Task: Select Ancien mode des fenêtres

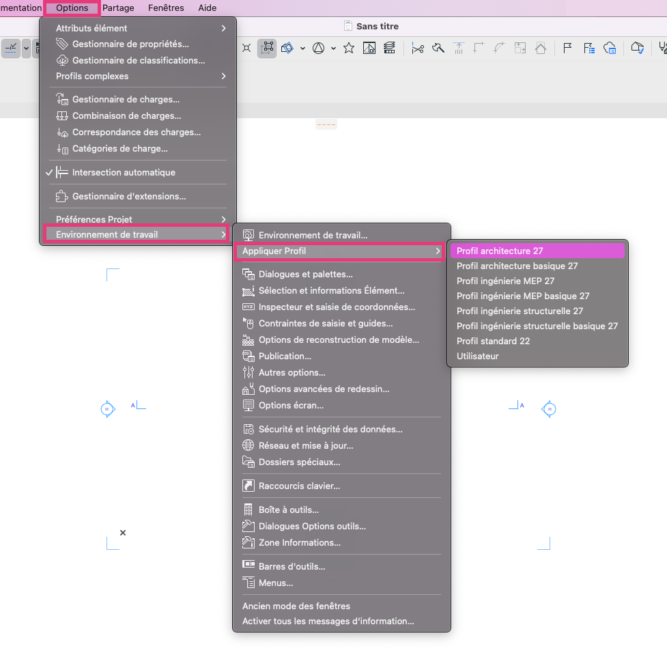Action: [x=341, y=606]
